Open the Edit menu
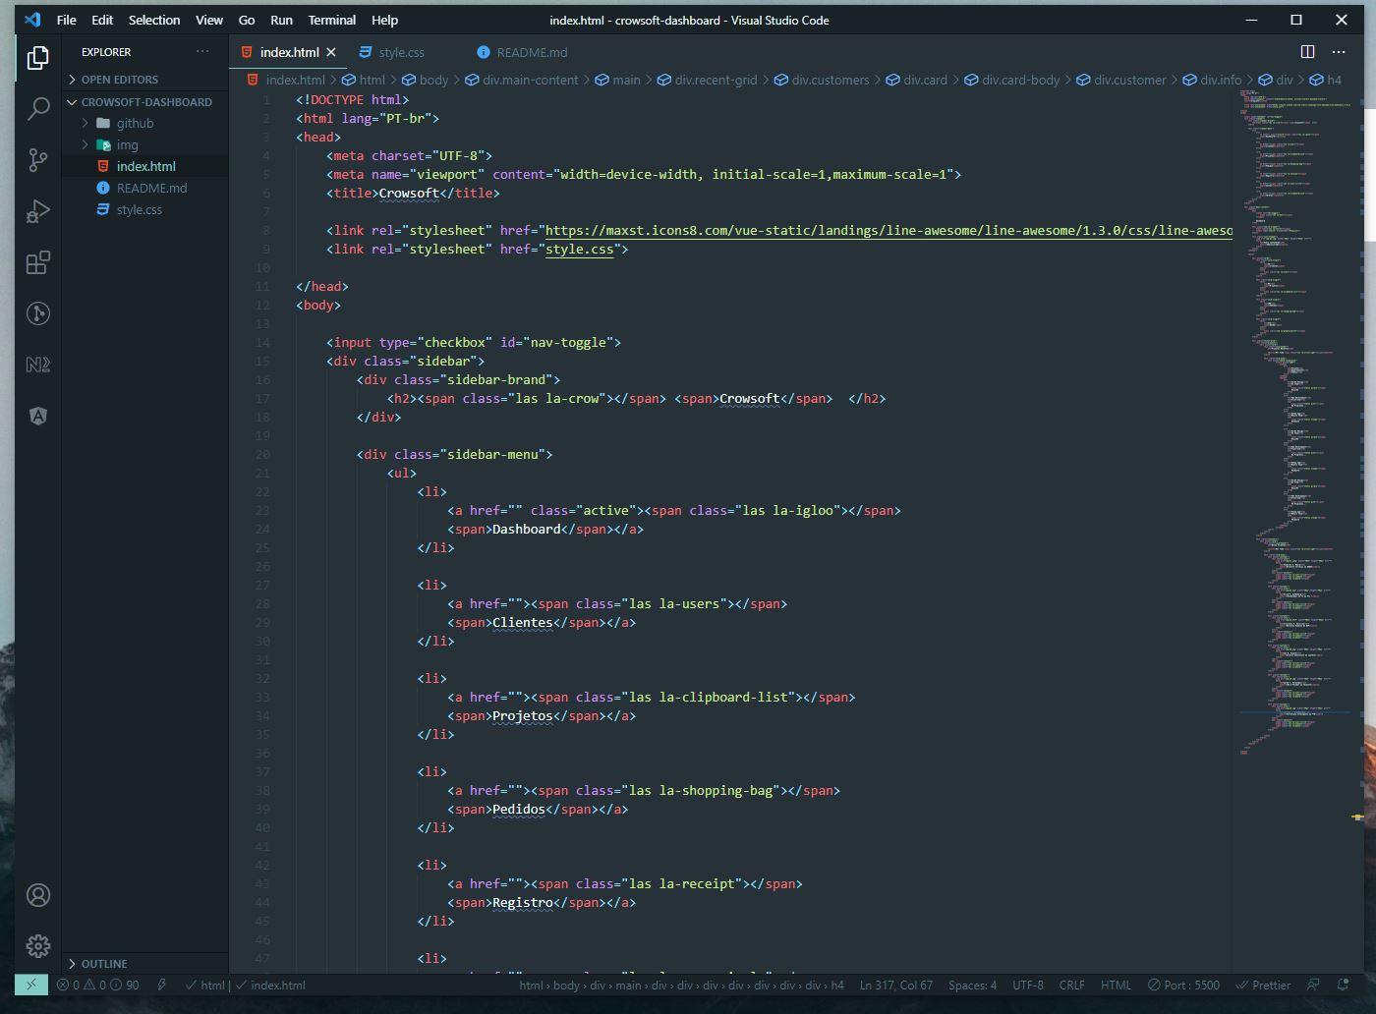The image size is (1376, 1014). coord(102,20)
